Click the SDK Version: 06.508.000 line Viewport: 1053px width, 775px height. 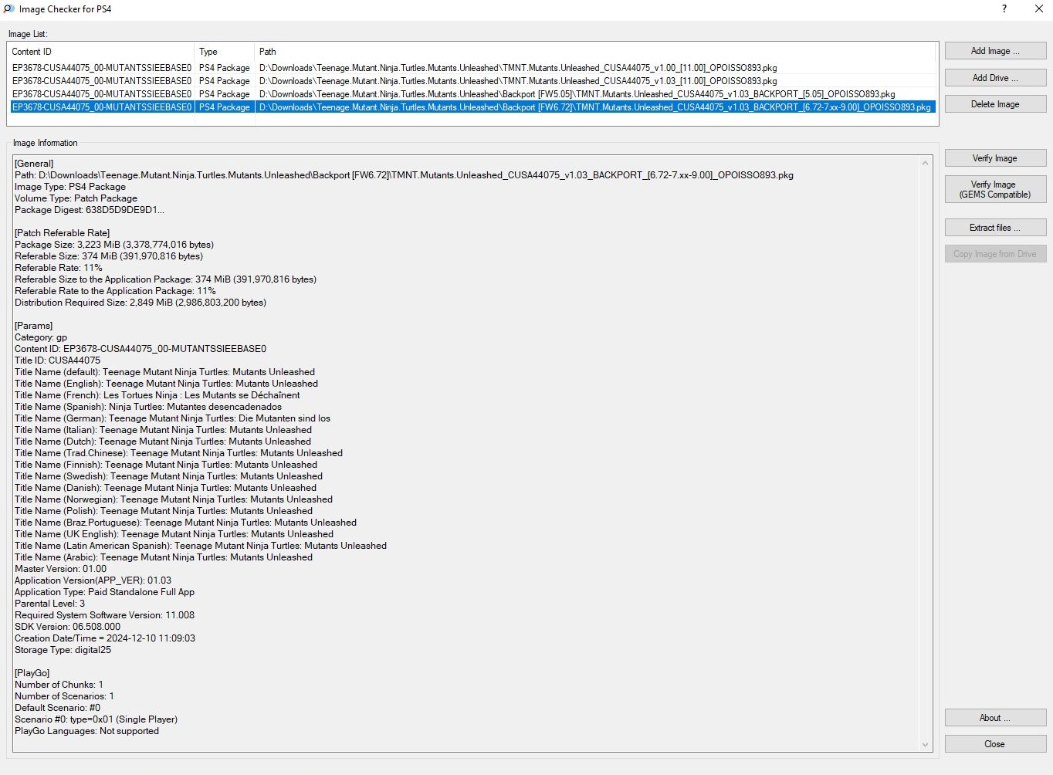(68, 627)
